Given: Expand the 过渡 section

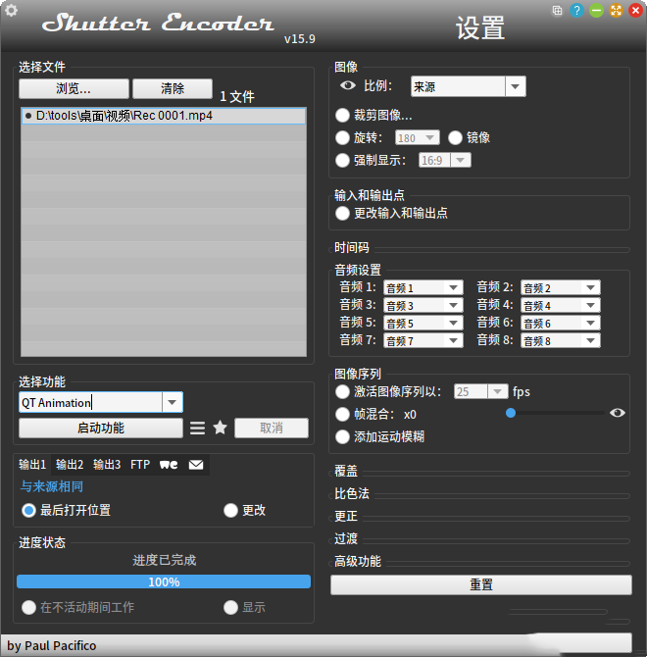Looking at the screenshot, I should 346,539.
